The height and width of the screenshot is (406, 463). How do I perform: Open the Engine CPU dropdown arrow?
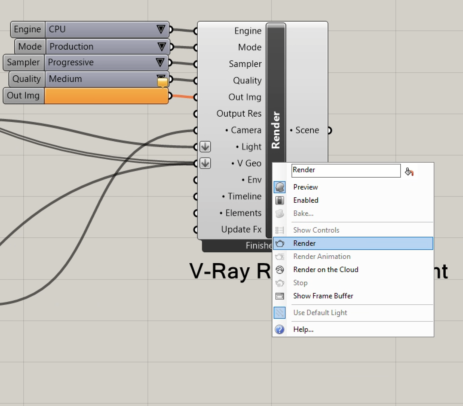161,29
